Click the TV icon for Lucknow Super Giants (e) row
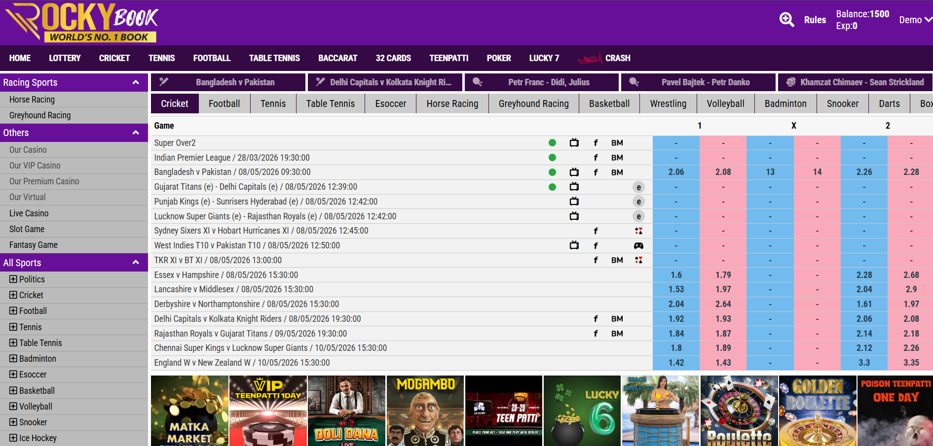Image resolution: width=933 pixels, height=446 pixels. coord(574,216)
